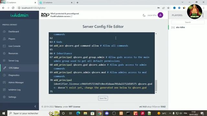The height and width of the screenshot is (116, 207).
Task: Click the '# Inheritance' comment line
Action: 63,53
